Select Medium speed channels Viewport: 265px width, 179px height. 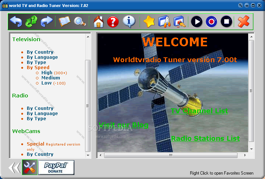pos(51,78)
